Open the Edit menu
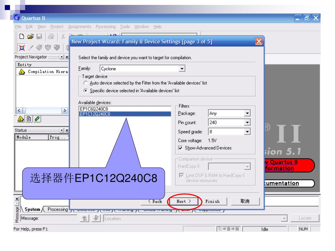The width and height of the screenshot is (335, 251). (29, 26)
